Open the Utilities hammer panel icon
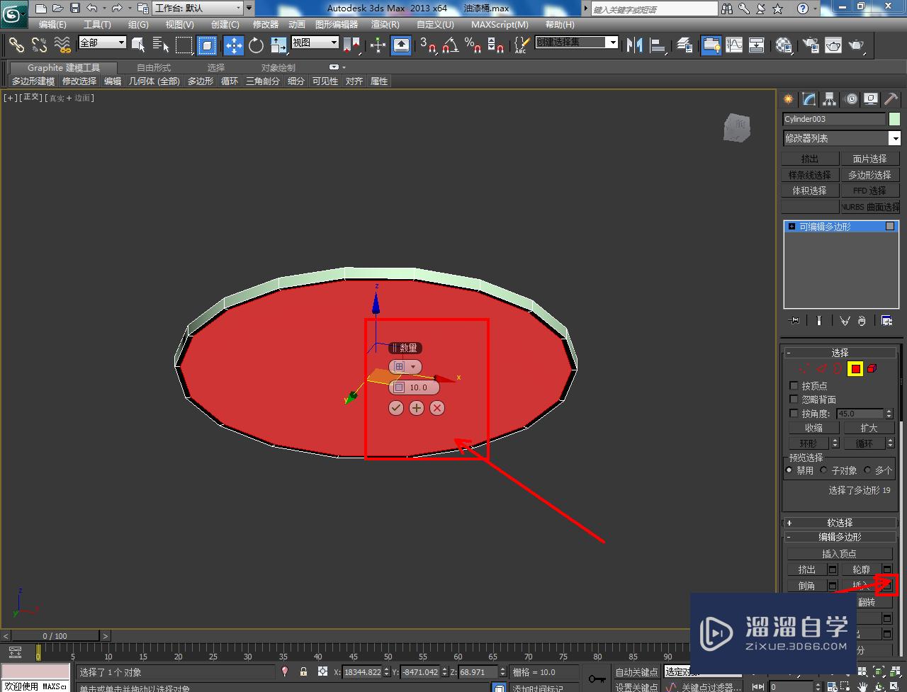Screen dimensions: 907x692 click(x=891, y=99)
